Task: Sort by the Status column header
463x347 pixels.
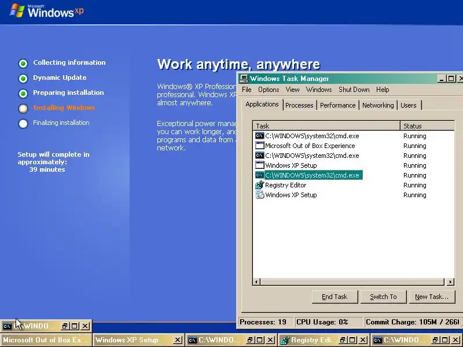Action: point(427,126)
